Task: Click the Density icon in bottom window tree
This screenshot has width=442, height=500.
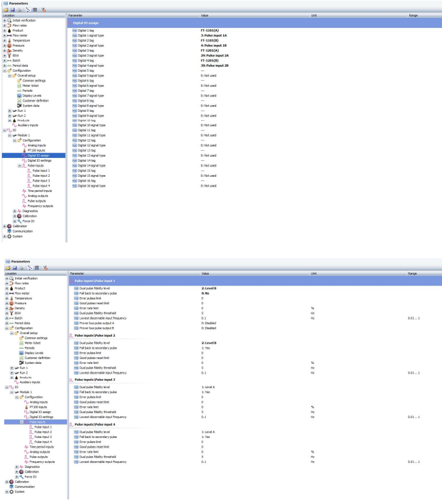Action: pos(12,309)
